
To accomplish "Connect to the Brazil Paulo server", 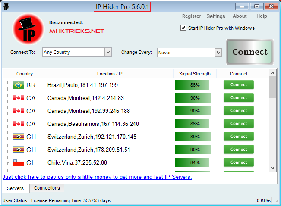I will (238, 85).
